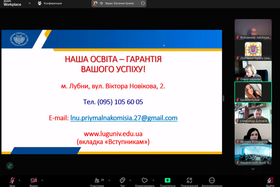This screenshot has height=187, width=280.
Task: Expand reactions options arrow
Action: point(153,180)
